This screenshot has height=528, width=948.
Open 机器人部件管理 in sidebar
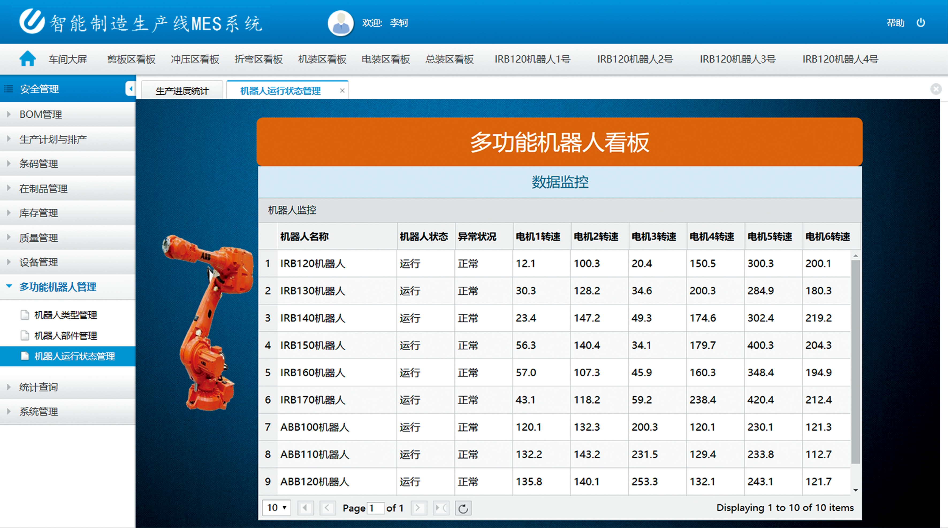pos(66,336)
